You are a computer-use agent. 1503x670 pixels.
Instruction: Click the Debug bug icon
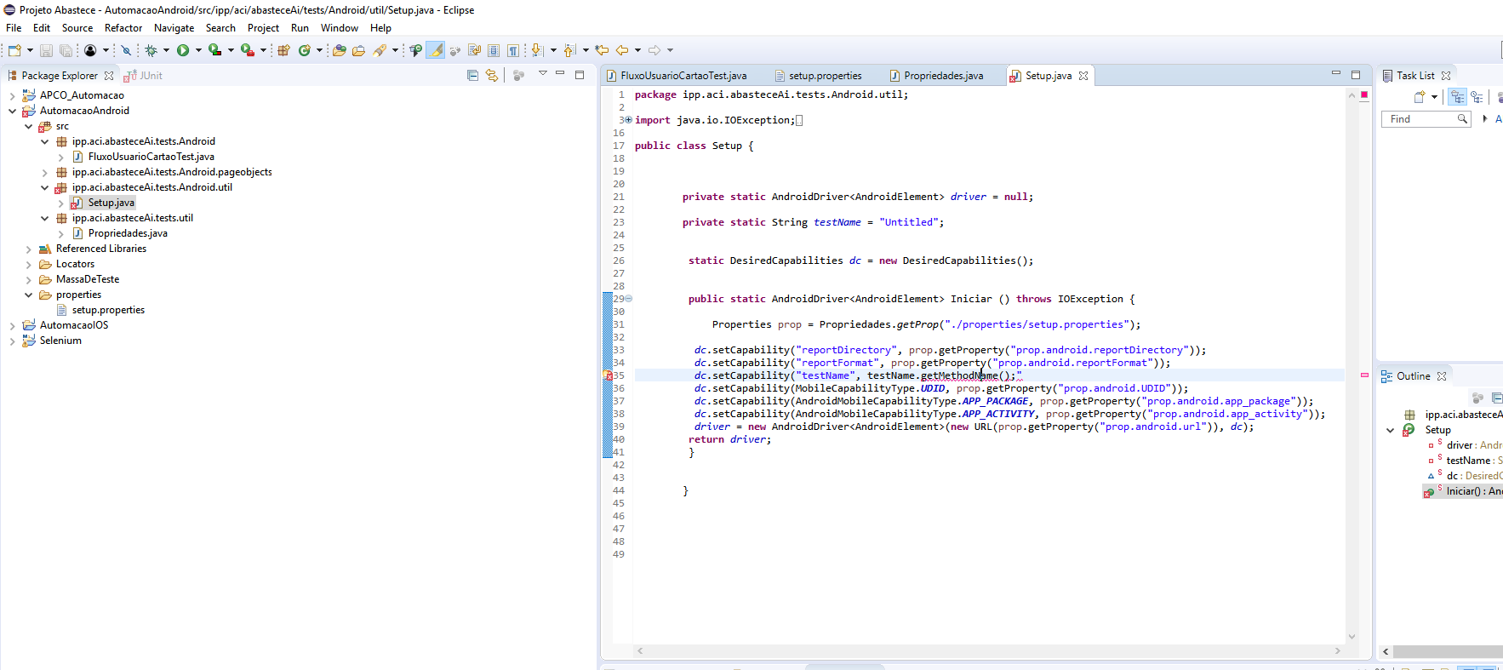pos(151,50)
